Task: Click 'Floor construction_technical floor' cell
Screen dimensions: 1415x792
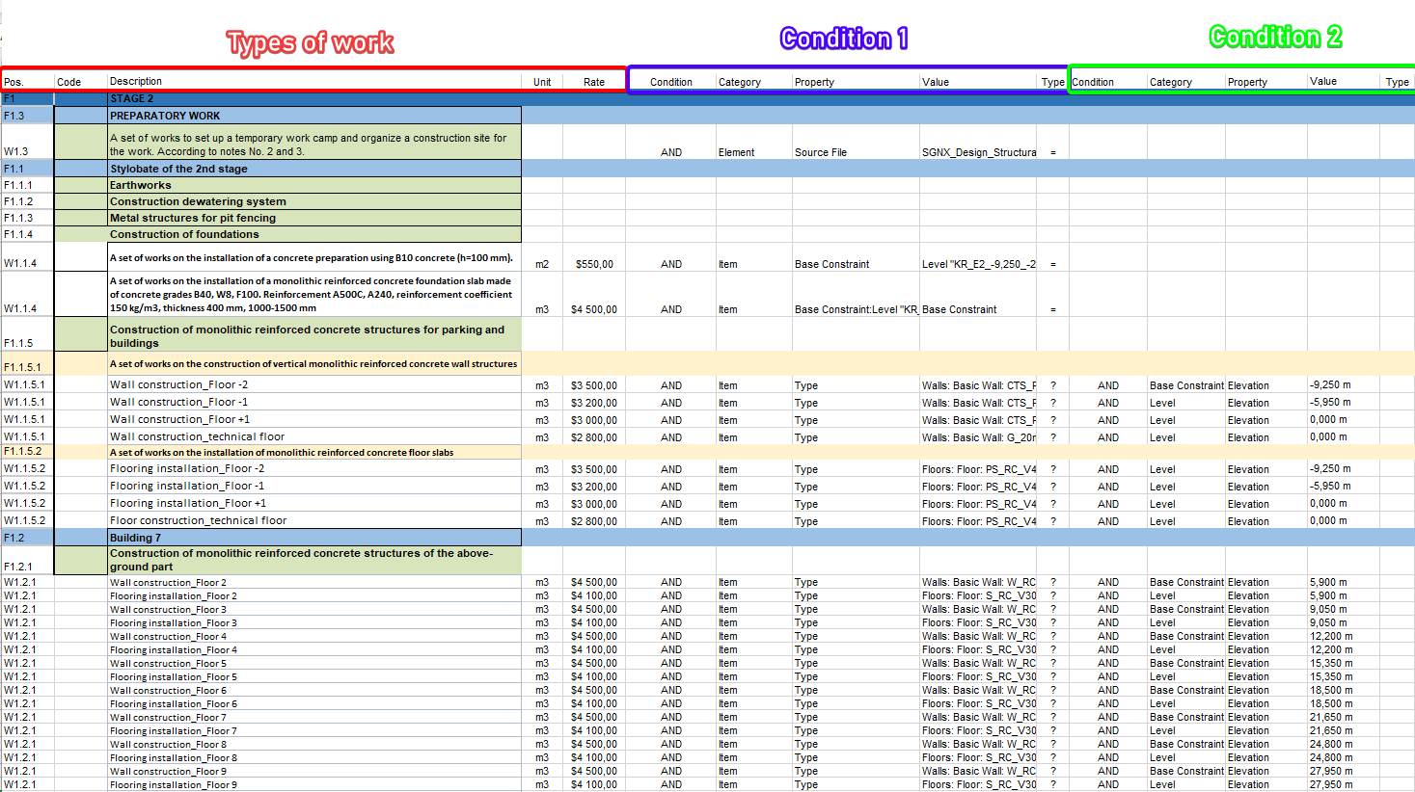Action: point(313,520)
